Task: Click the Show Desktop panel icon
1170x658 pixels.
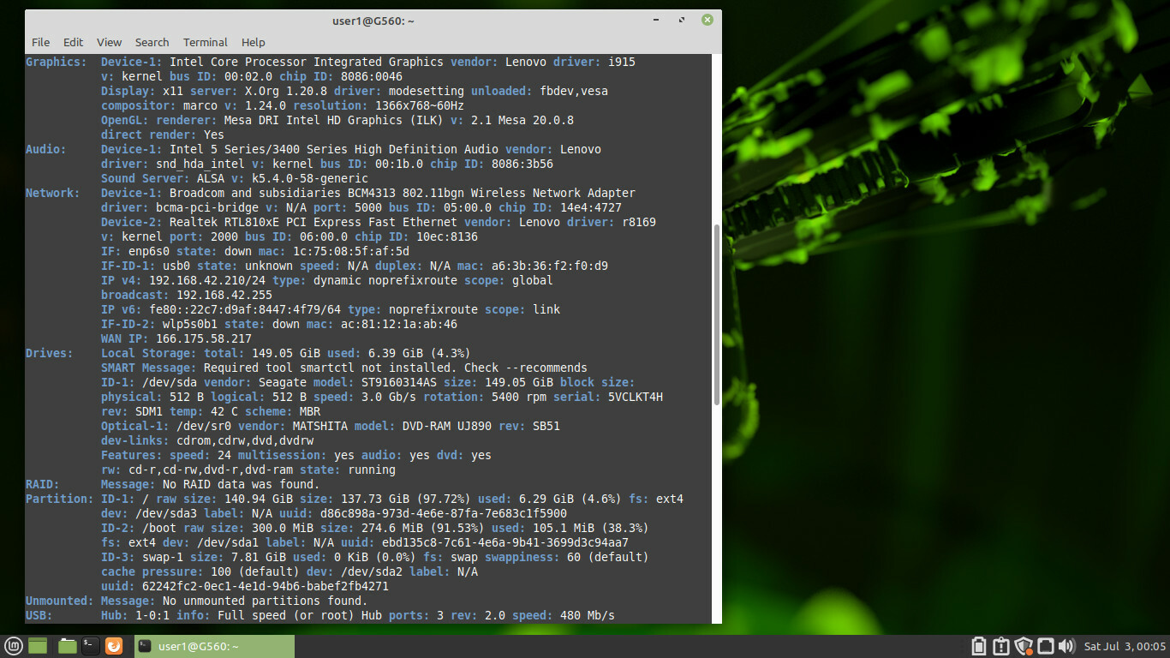Action: pos(38,646)
